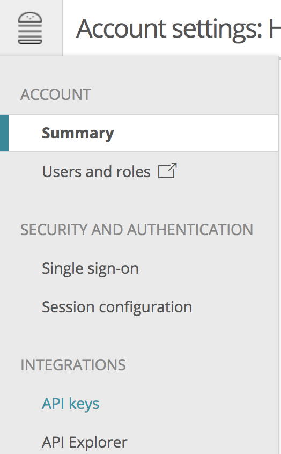Click the teal active indicator beside Summary
The width and height of the screenshot is (281, 454).
pyautogui.click(x=4, y=133)
